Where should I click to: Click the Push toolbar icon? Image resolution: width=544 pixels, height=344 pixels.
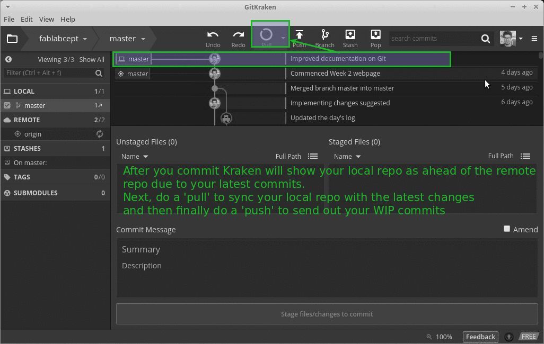tap(299, 34)
